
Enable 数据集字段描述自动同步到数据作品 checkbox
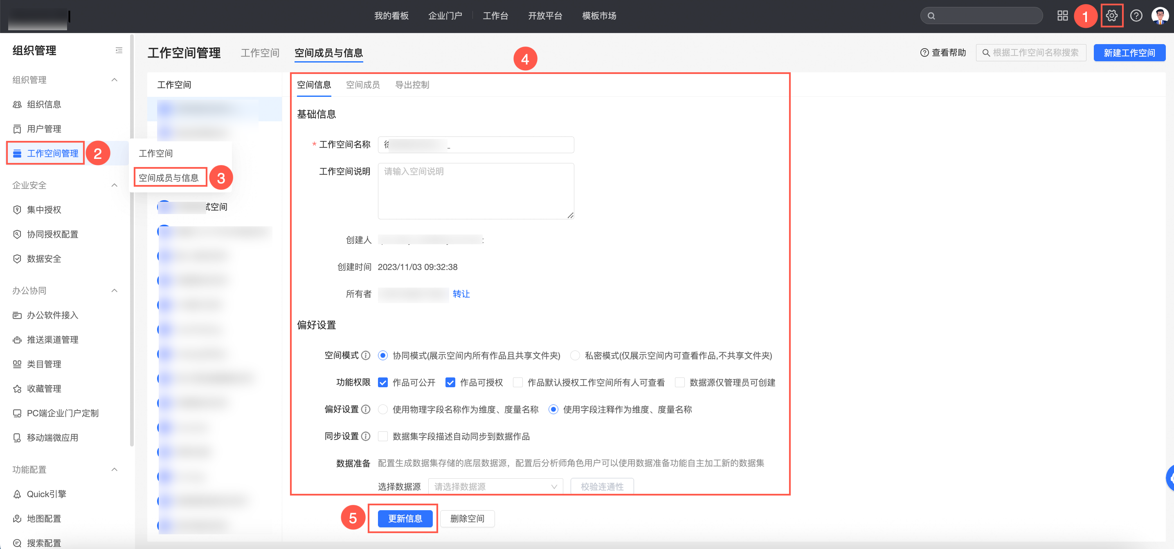[383, 436]
